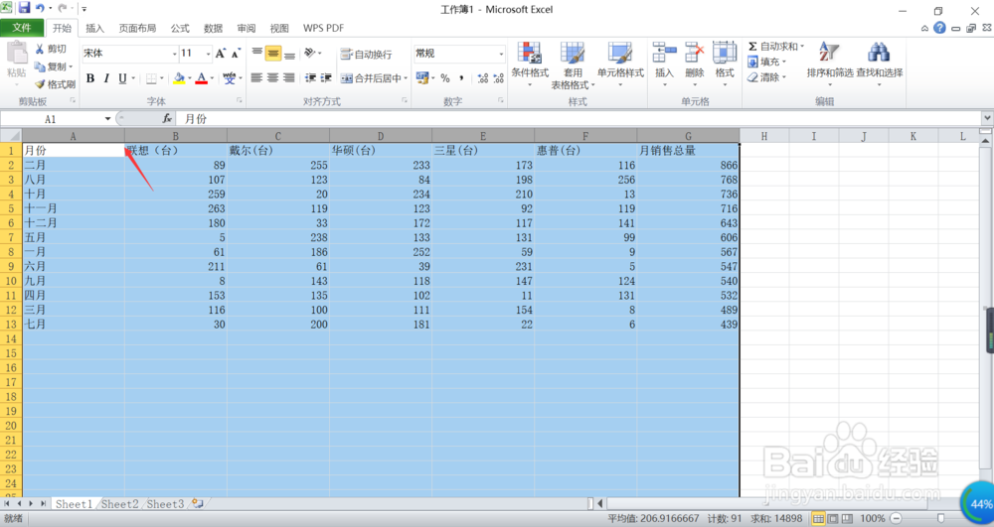Switch to Page Layout (页面布局) tab

click(x=137, y=29)
